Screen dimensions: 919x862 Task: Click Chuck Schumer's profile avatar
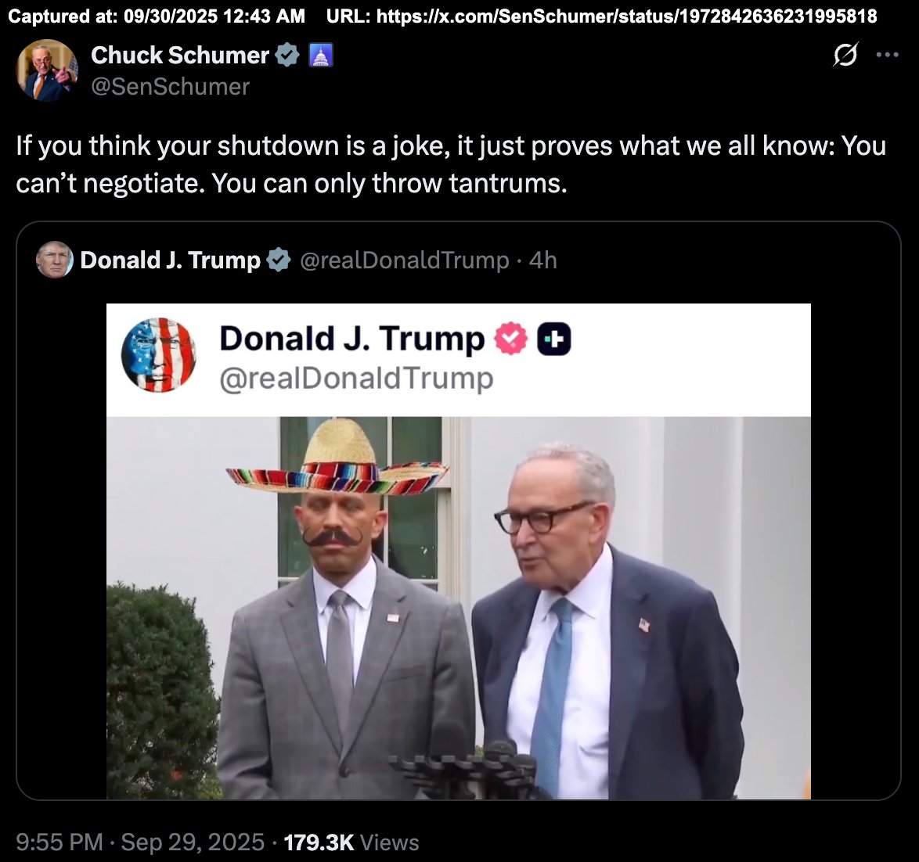tap(46, 70)
